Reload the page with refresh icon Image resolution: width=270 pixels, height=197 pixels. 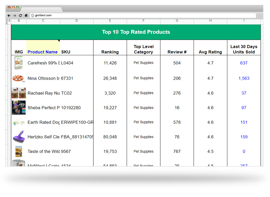click(x=20, y=15)
